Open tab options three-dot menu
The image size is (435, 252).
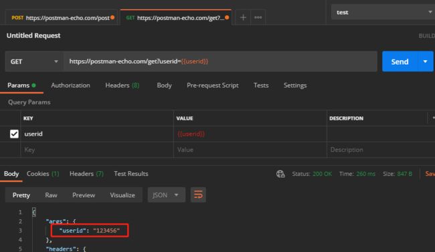[x=258, y=17]
